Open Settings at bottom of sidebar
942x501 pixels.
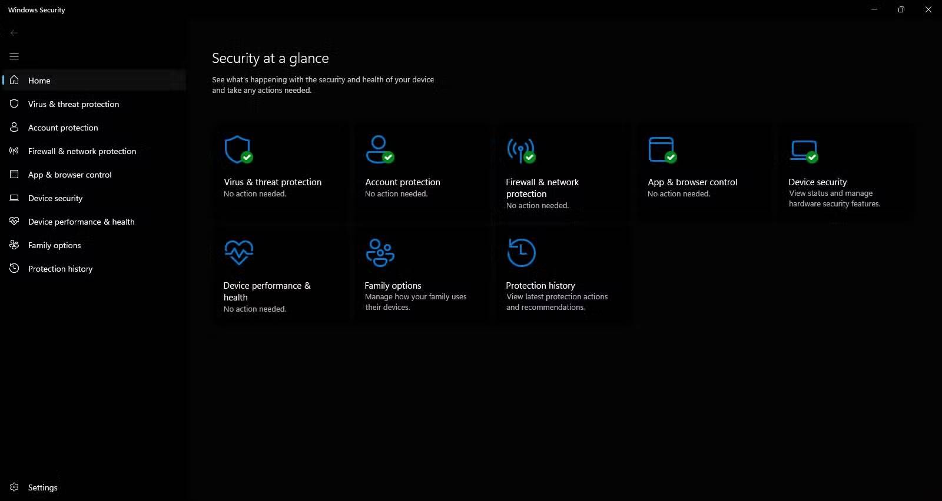click(94, 487)
